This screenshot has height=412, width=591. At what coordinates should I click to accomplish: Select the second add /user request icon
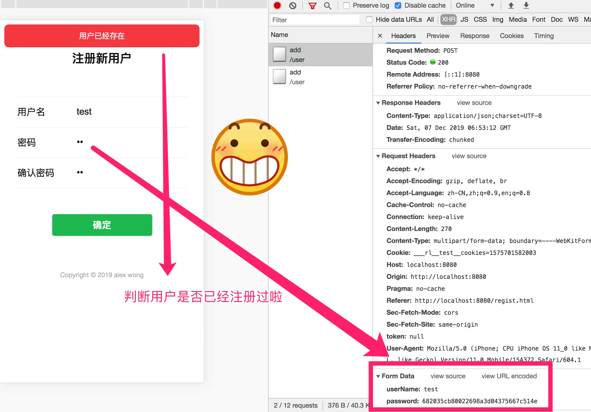pos(279,77)
